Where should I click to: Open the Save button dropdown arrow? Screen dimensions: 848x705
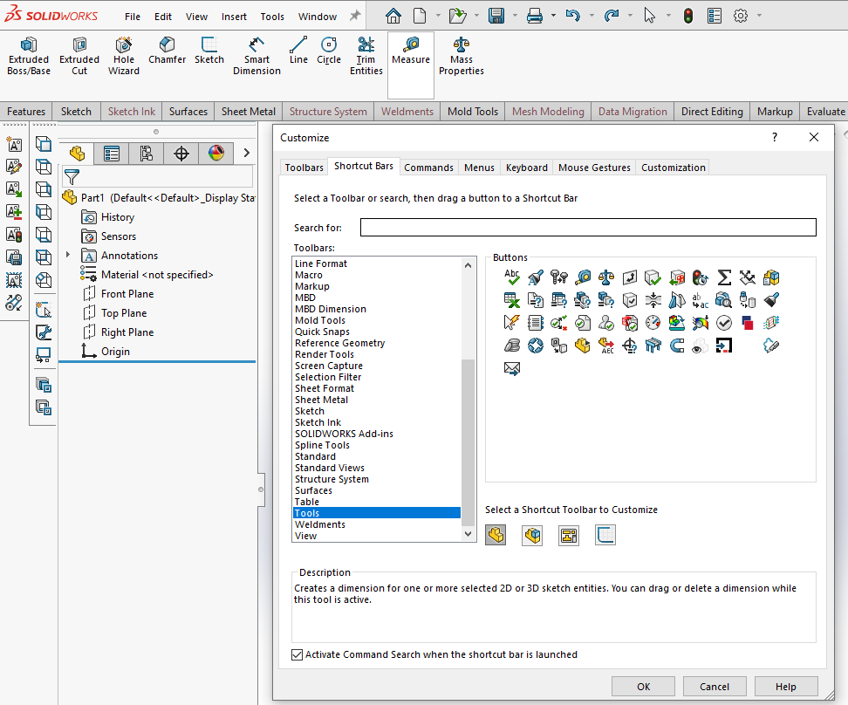coord(514,16)
